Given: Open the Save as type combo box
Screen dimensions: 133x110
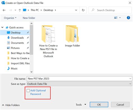Looking at the screenshot, I should point(79,84).
